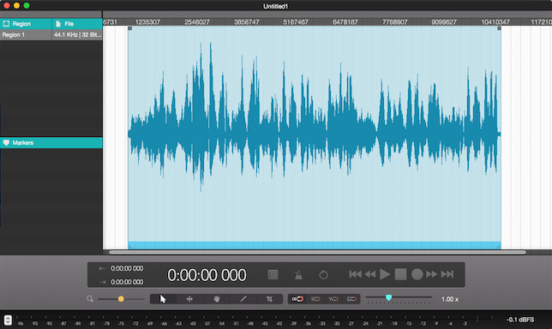The image size is (552, 329).
Task: Close the Untitled1 window
Action: (x=7, y=6)
